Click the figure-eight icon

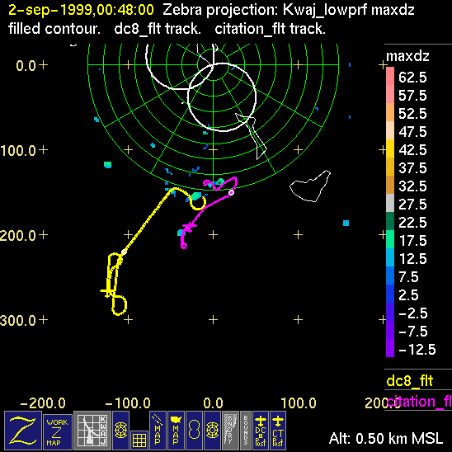click(194, 431)
